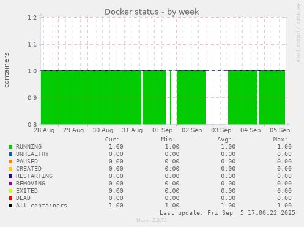This screenshot has height=227, width=304.
Task: Click the 1.0 y-axis value
Action: click(32, 71)
